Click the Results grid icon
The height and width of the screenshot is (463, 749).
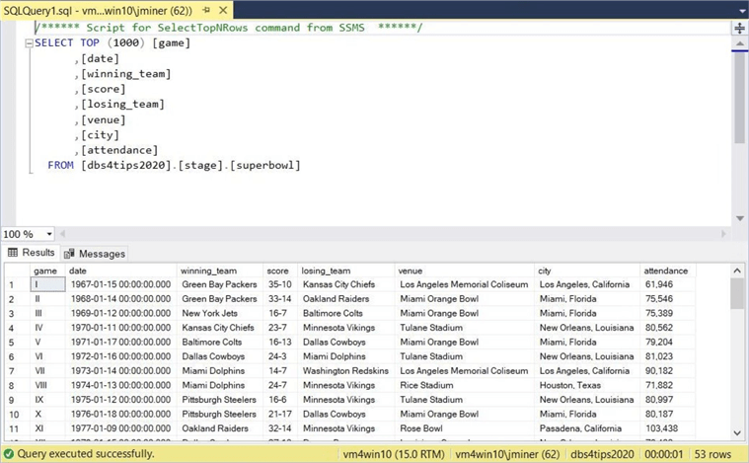coord(13,253)
